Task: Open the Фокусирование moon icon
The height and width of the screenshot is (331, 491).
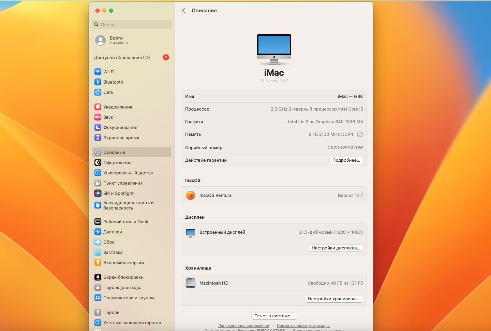Action: click(98, 127)
